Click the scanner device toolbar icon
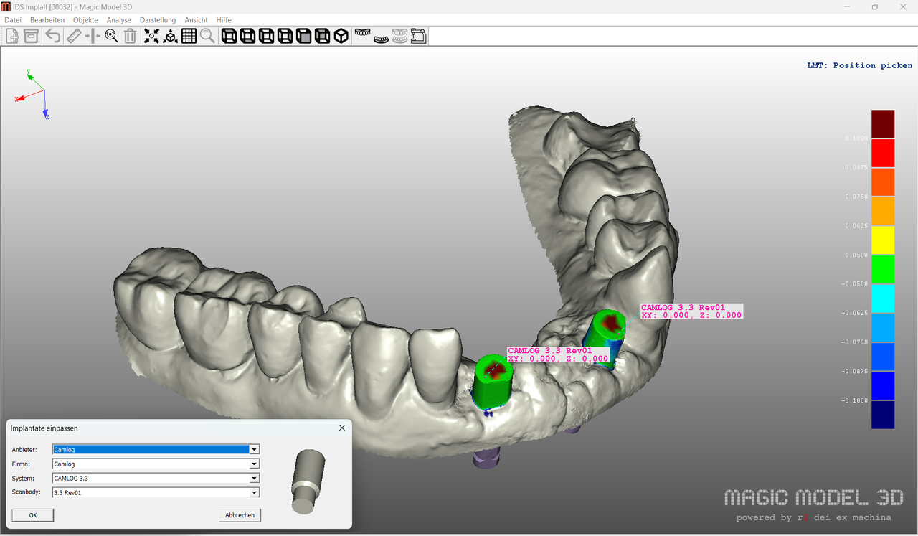Screen dimensions: 918x536 pos(419,36)
